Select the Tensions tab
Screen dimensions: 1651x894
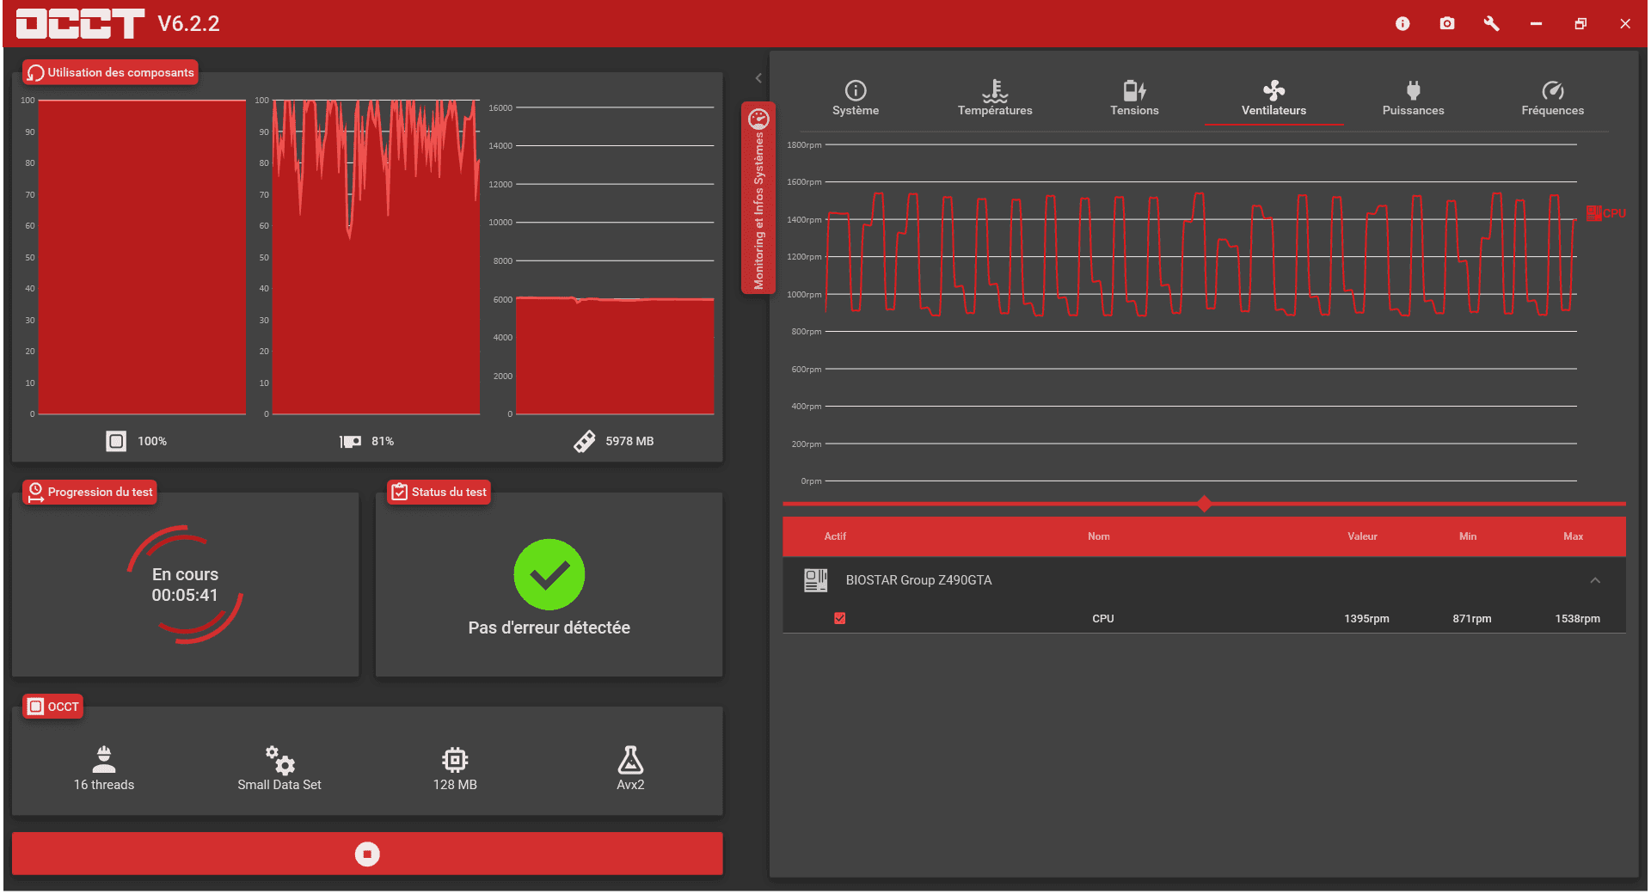(x=1134, y=98)
